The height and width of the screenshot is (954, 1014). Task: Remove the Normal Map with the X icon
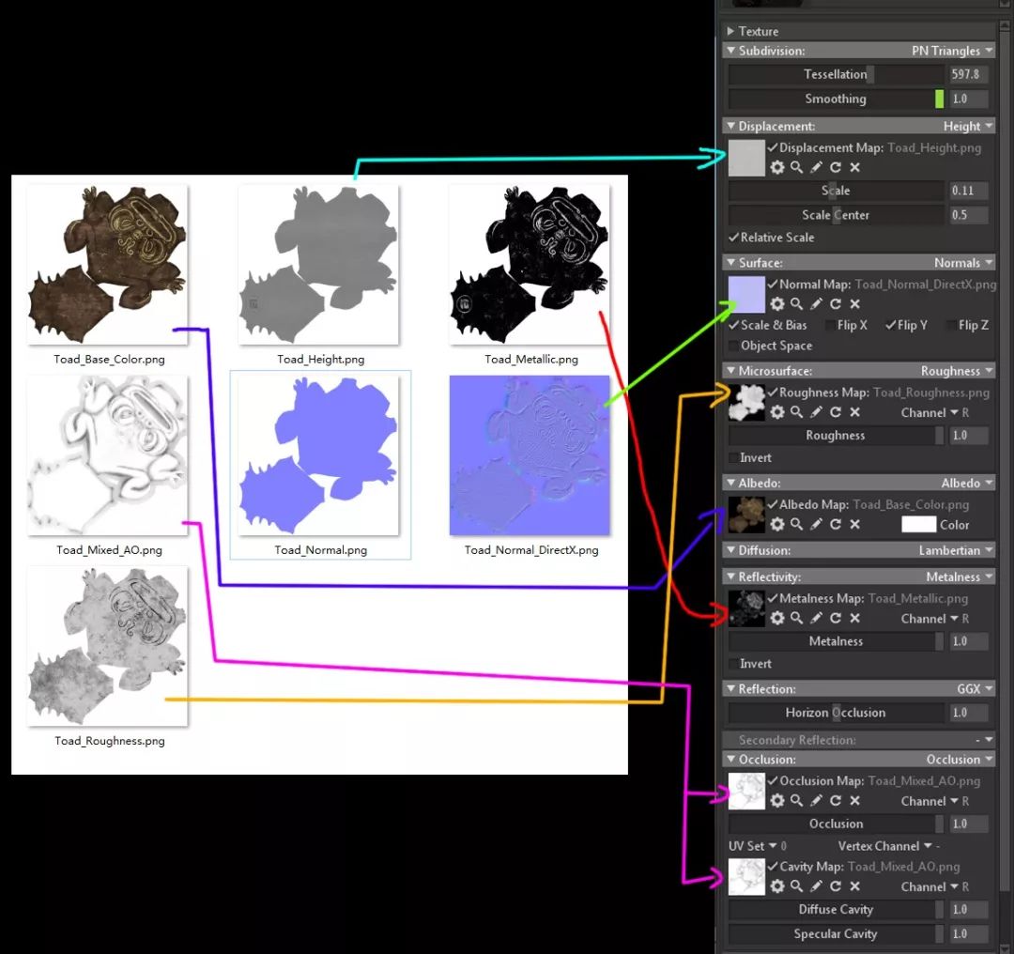click(x=854, y=304)
